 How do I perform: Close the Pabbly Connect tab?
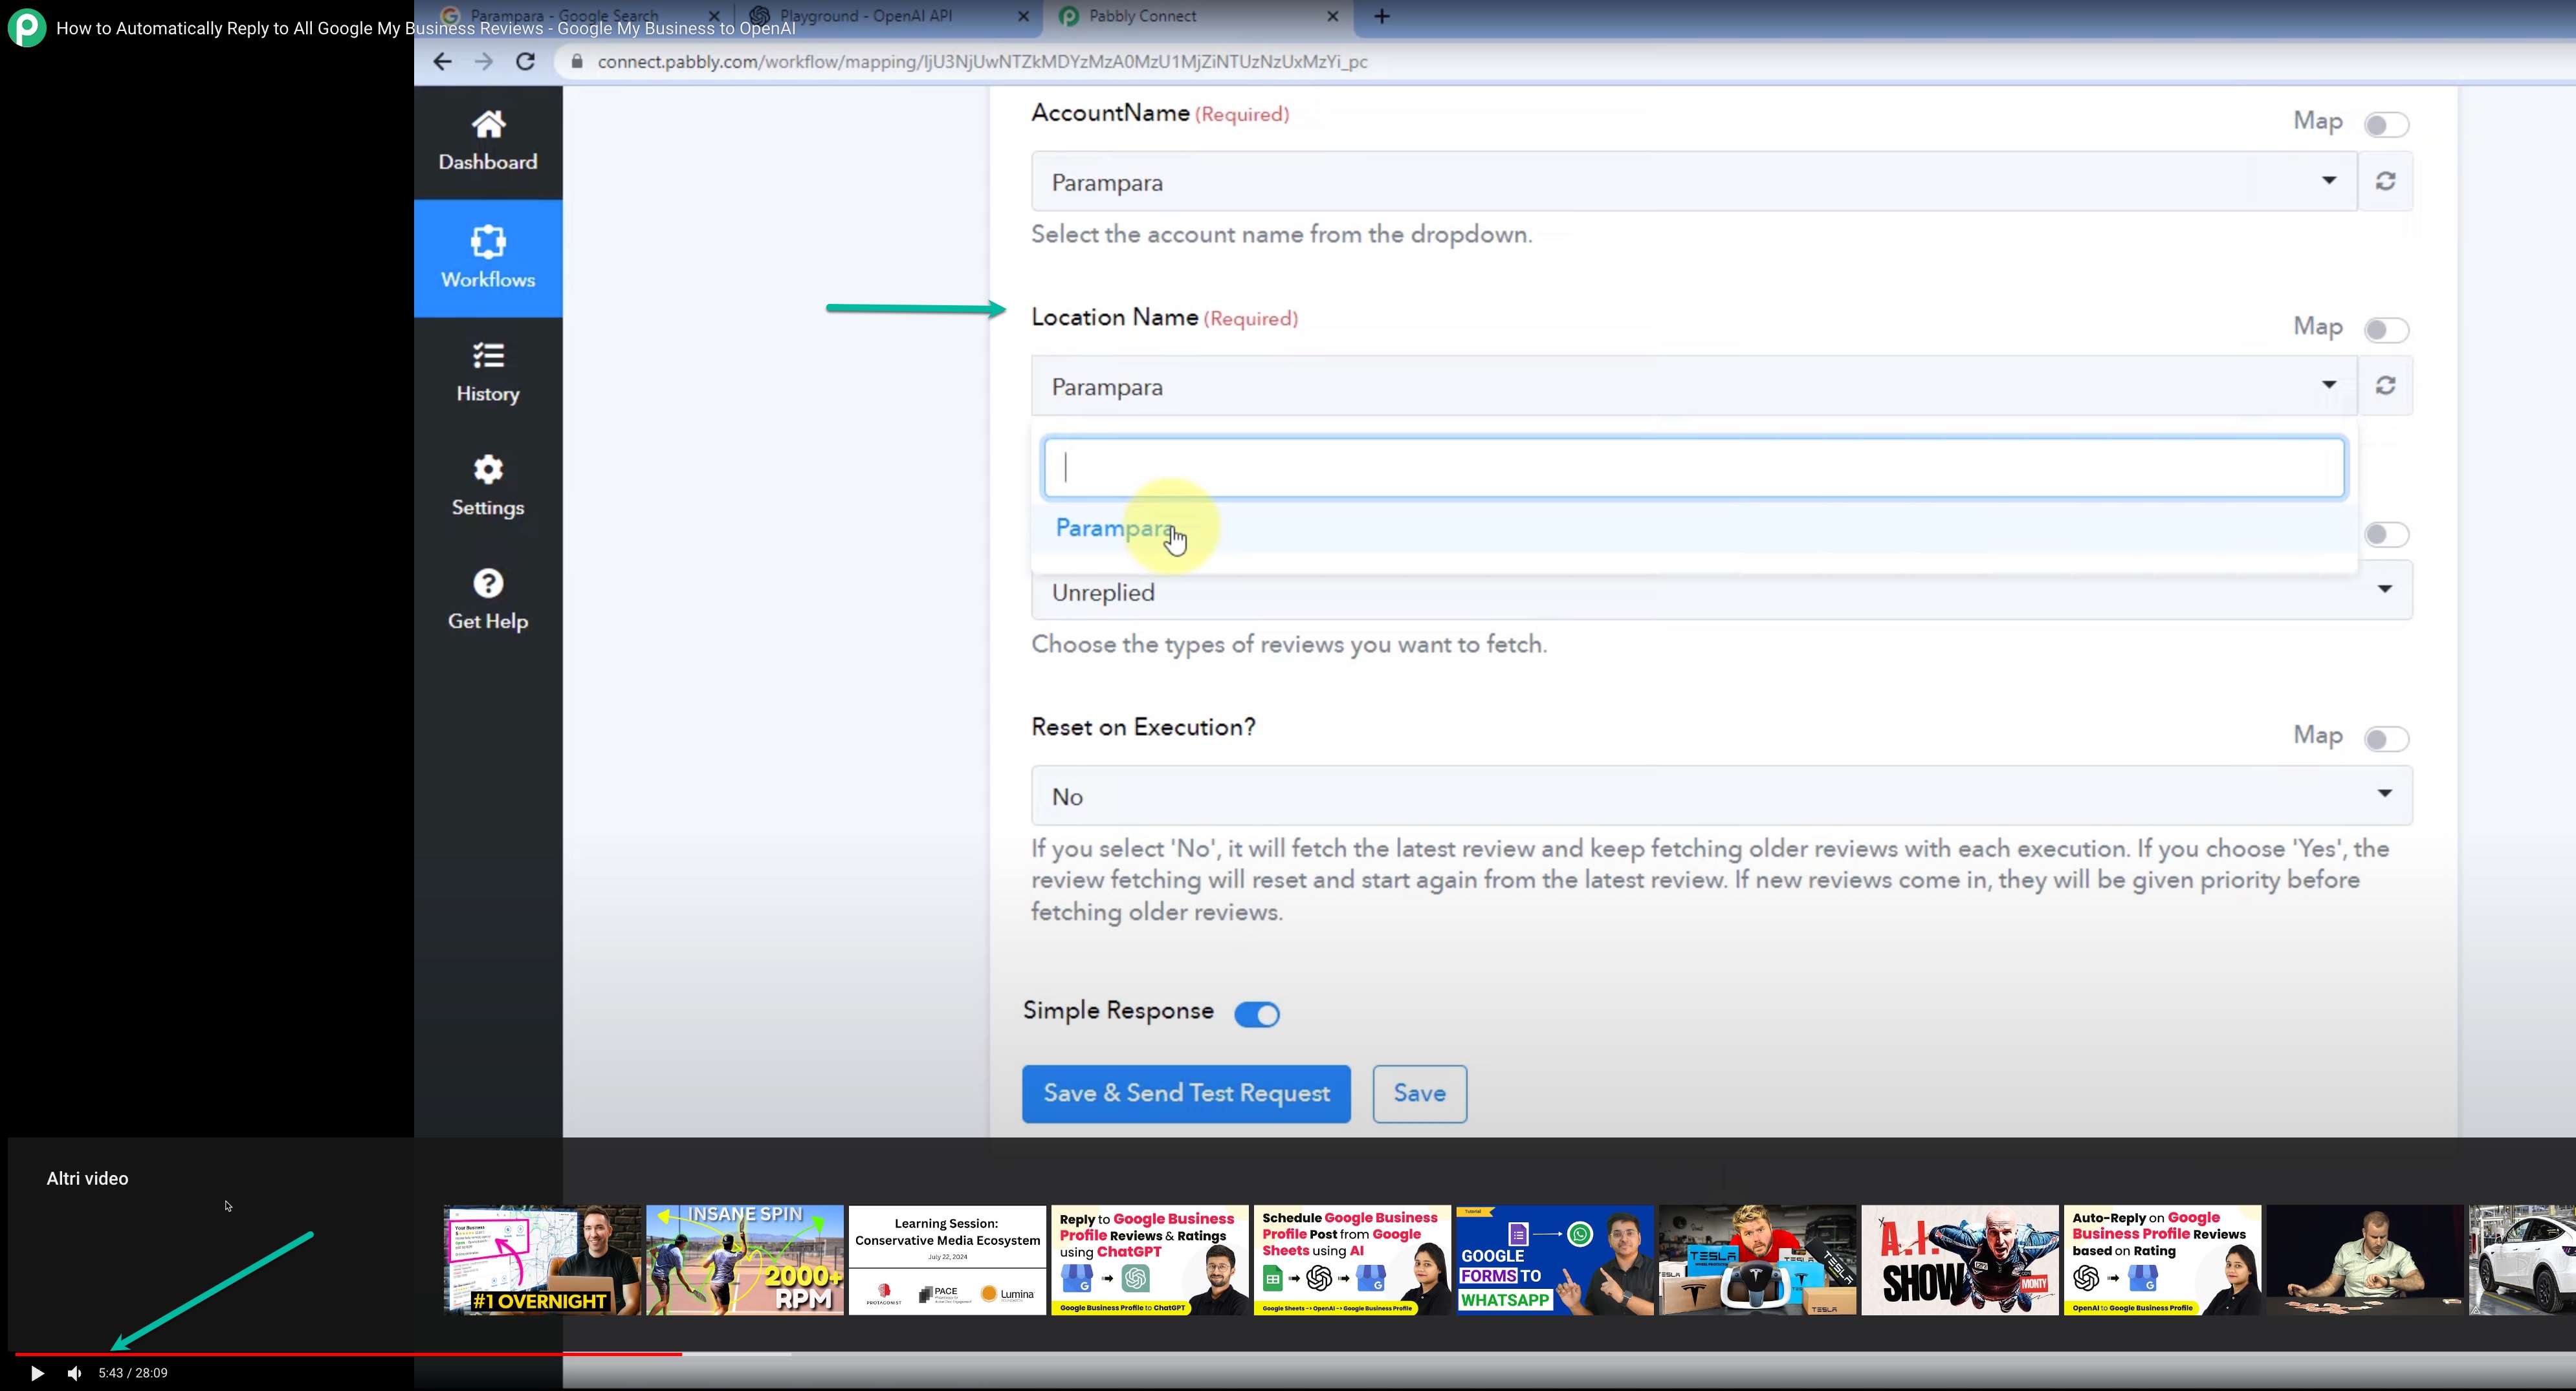coord(1332,16)
